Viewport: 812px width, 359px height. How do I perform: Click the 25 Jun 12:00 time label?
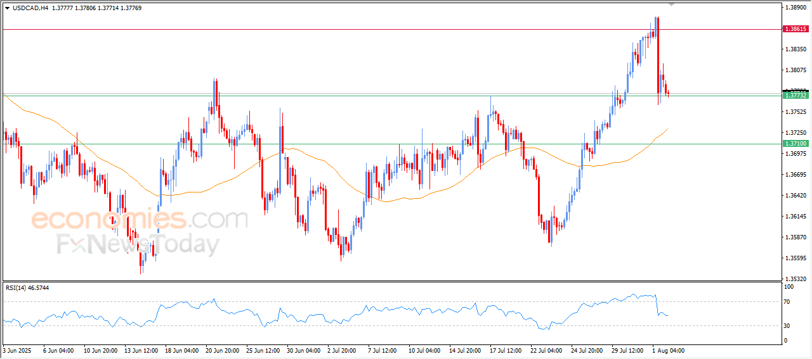264,350
